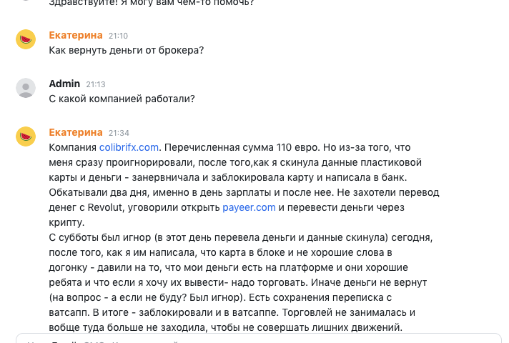The height and width of the screenshot is (343, 509).
Task: Click the gray Admin avatar icon
Action: tap(26, 88)
